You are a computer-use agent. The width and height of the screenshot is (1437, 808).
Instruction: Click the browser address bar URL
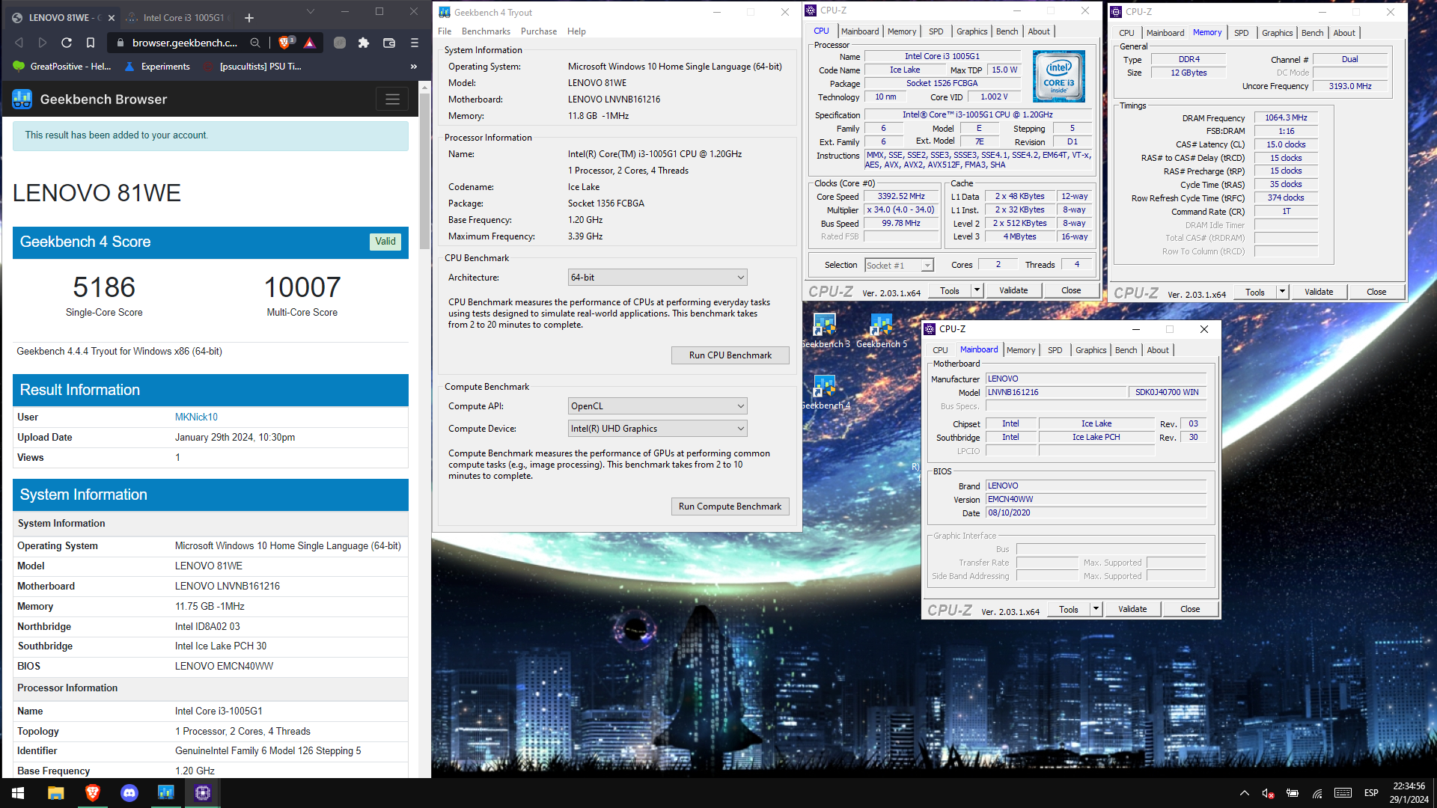click(x=185, y=43)
